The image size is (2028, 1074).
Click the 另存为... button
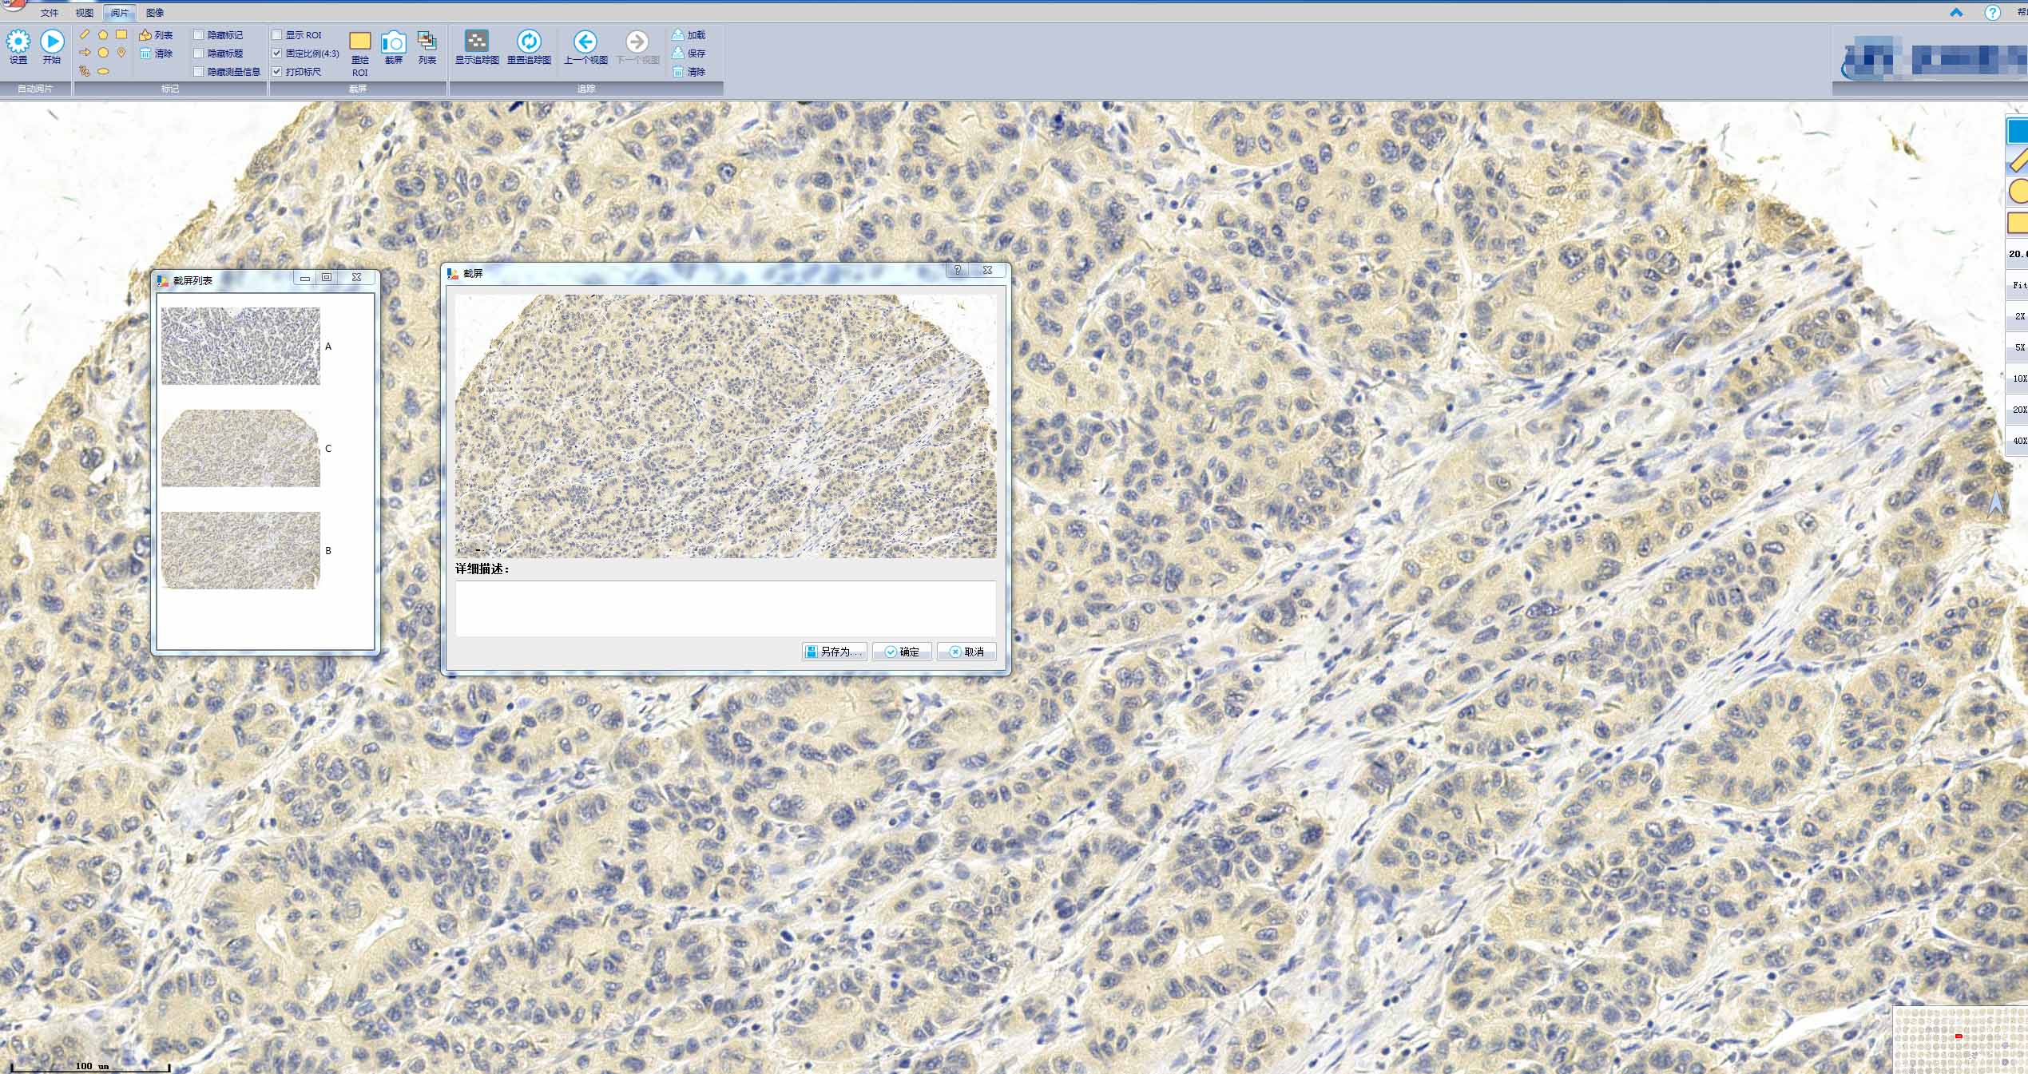[835, 652]
